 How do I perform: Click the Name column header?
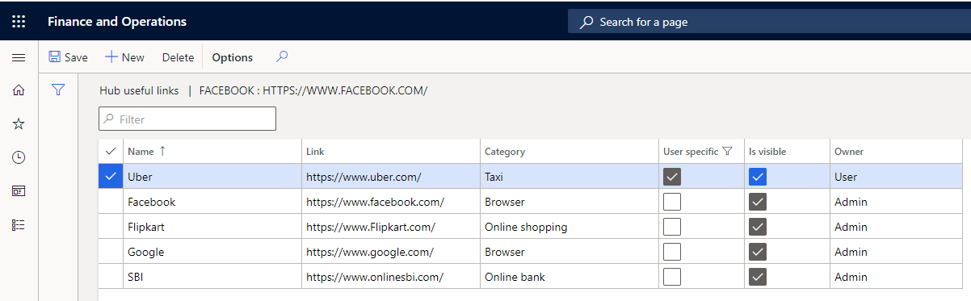click(212, 151)
